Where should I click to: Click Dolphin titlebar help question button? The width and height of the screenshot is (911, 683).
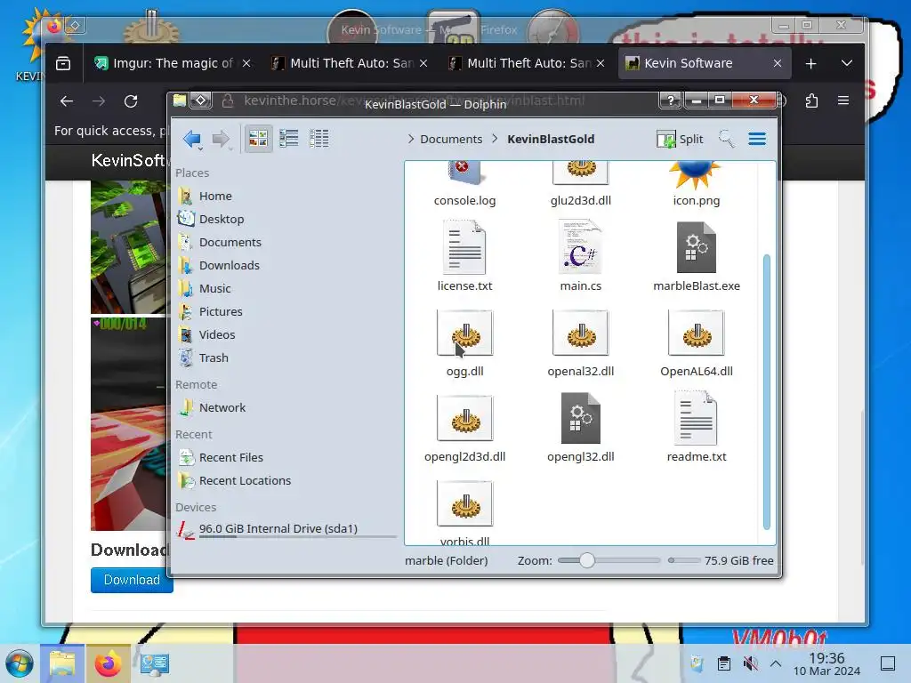coord(670,100)
